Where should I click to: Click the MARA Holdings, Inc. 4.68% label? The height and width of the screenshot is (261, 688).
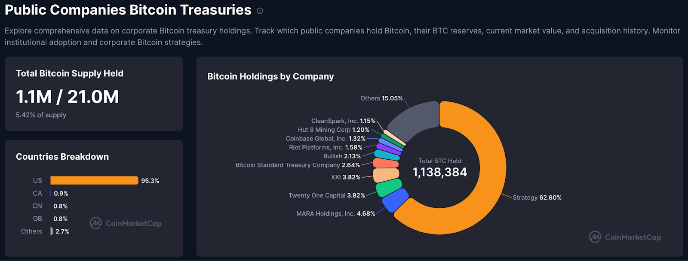click(335, 214)
